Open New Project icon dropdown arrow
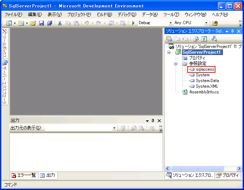 tap(15, 23)
